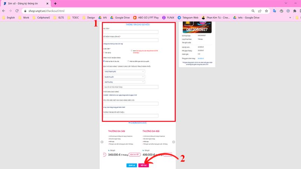Click the browser back arrow
Screen dimensions: 301x169
(4, 11)
